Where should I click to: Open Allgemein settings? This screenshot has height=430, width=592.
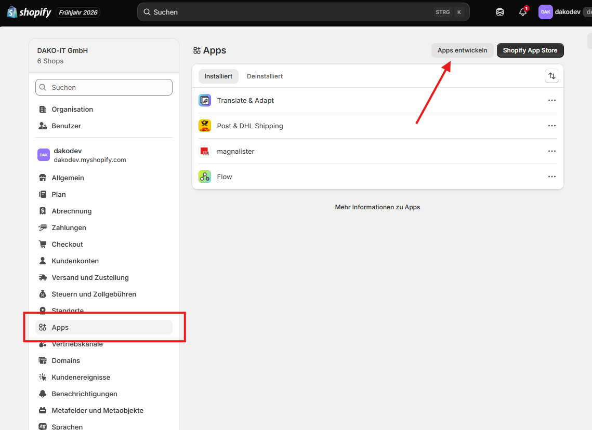[104, 178]
